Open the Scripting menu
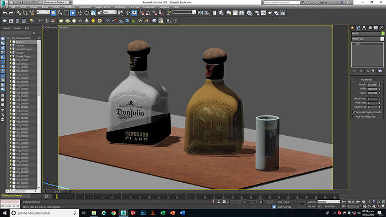This screenshot has height=217, width=386. 164,7
